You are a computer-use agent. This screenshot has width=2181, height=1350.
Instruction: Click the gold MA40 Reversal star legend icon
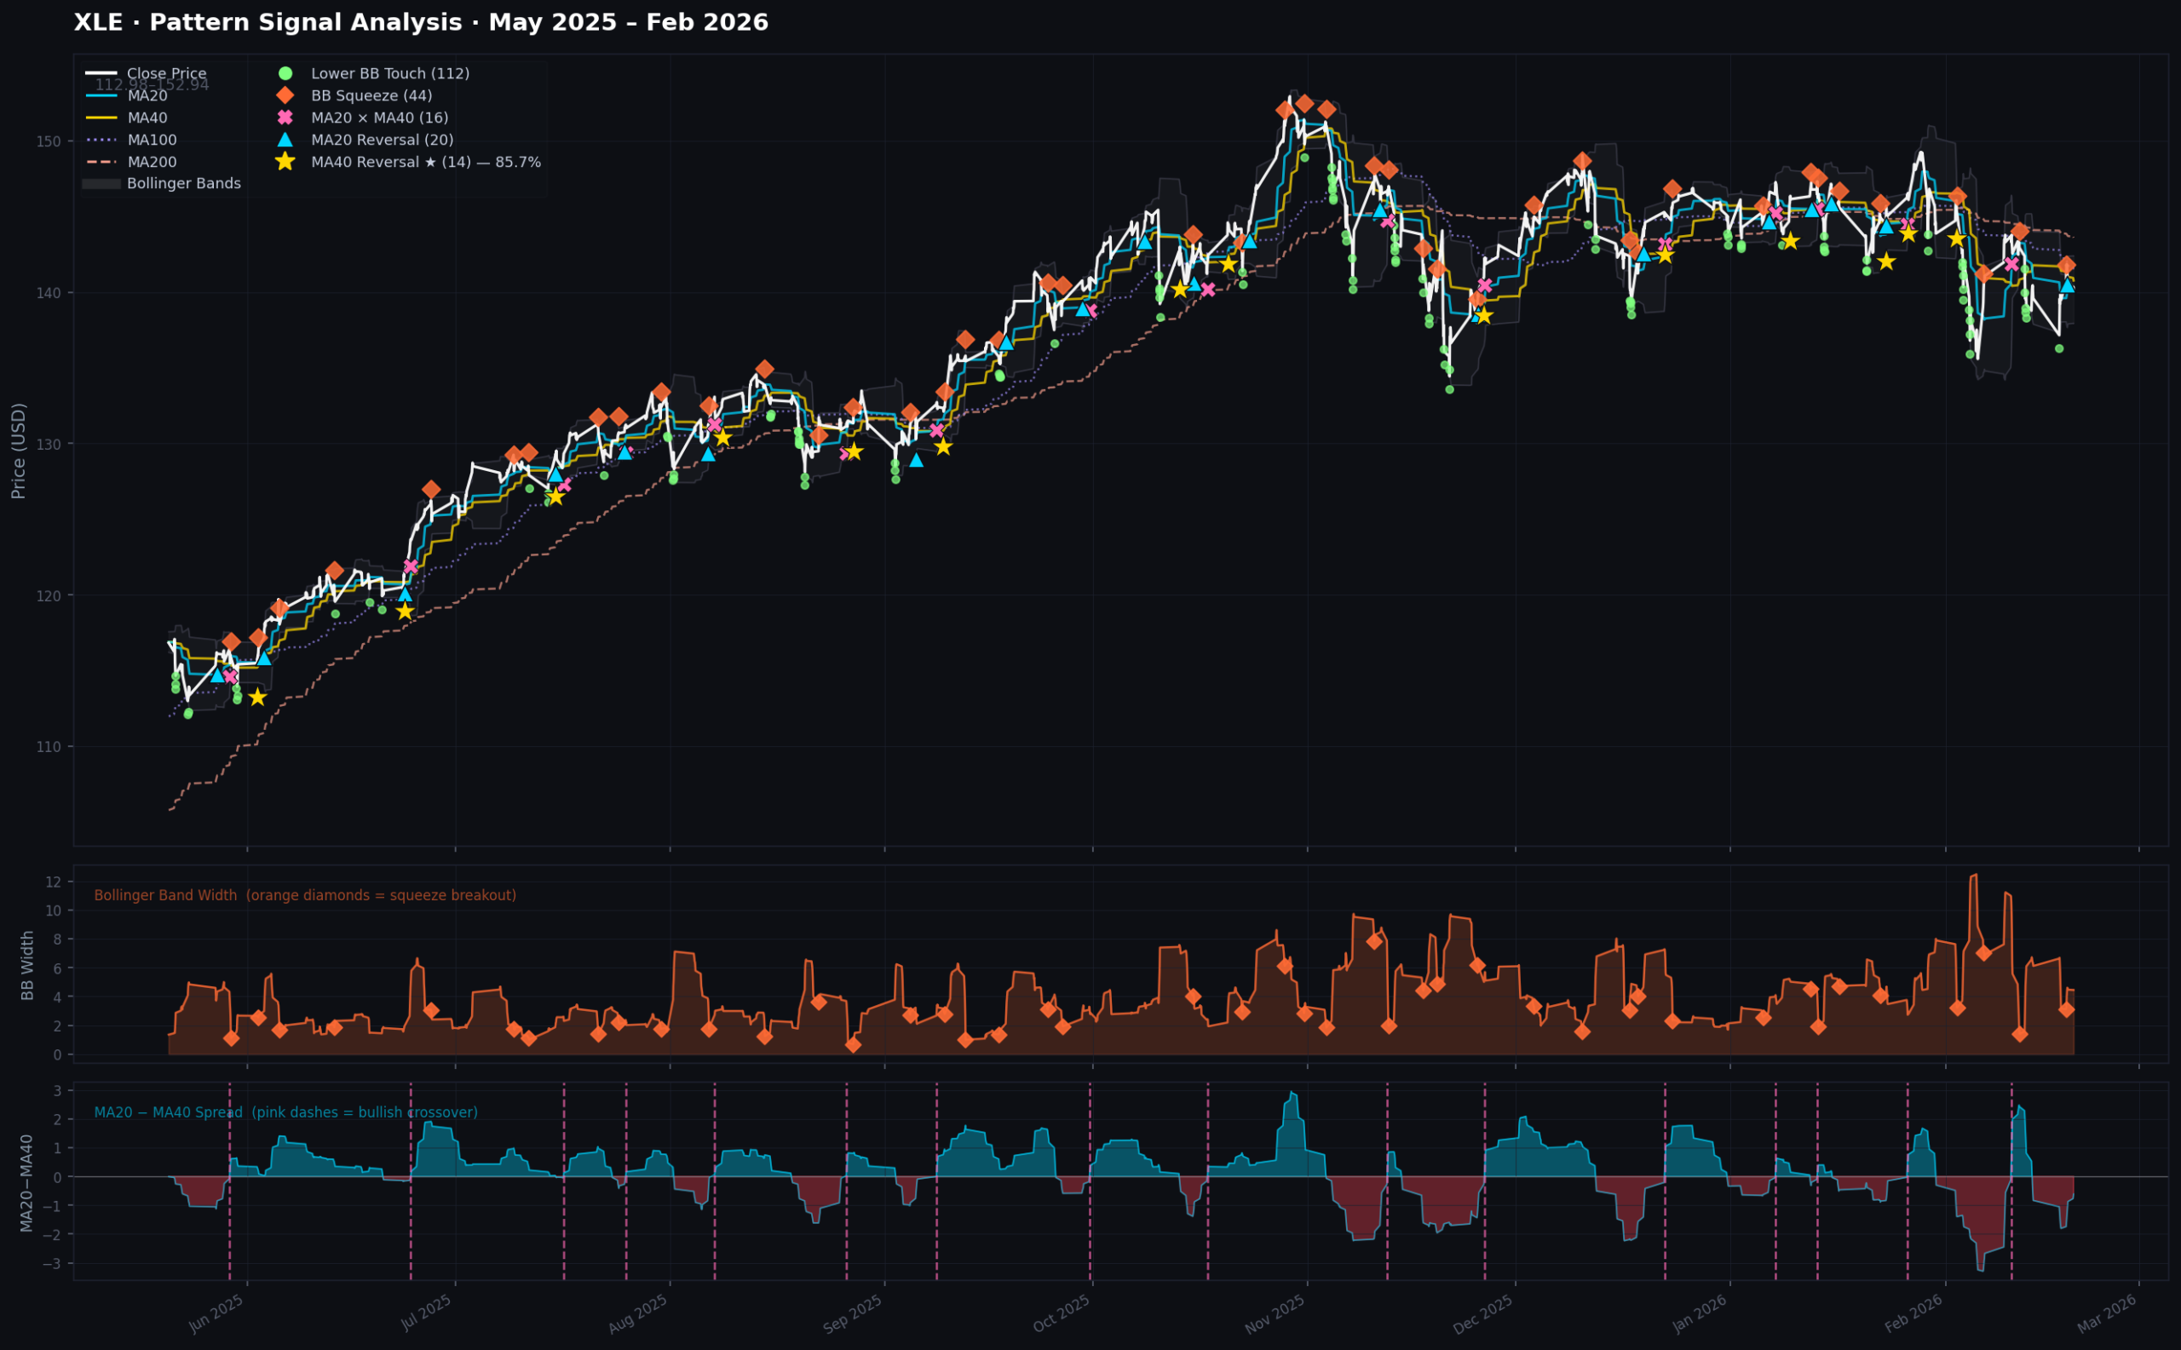point(285,162)
